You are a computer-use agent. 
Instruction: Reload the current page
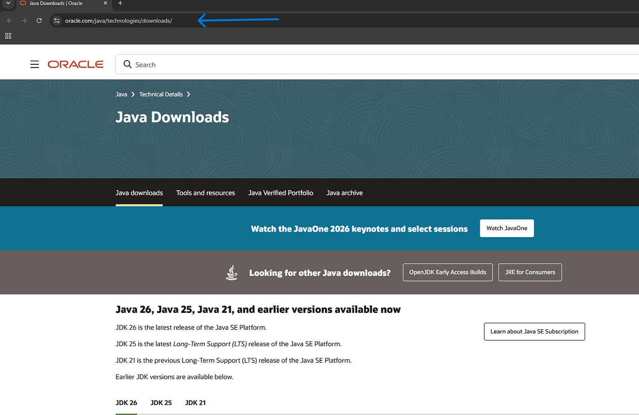pos(39,21)
